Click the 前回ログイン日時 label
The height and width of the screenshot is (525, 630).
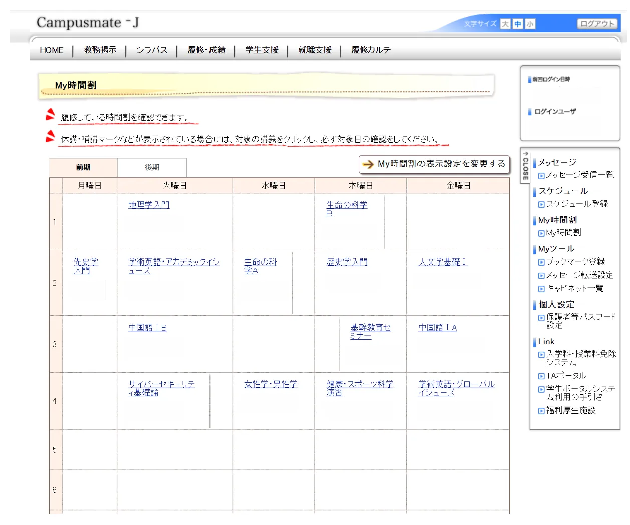(551, 79)
